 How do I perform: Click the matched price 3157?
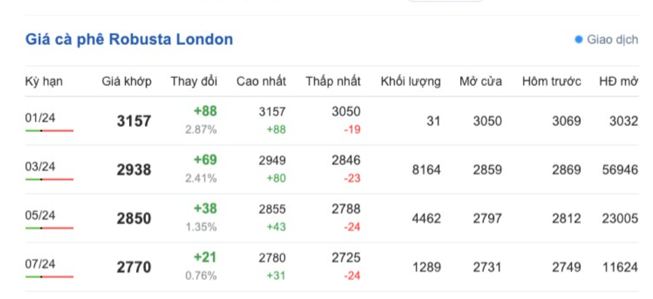tap(134, 121)
